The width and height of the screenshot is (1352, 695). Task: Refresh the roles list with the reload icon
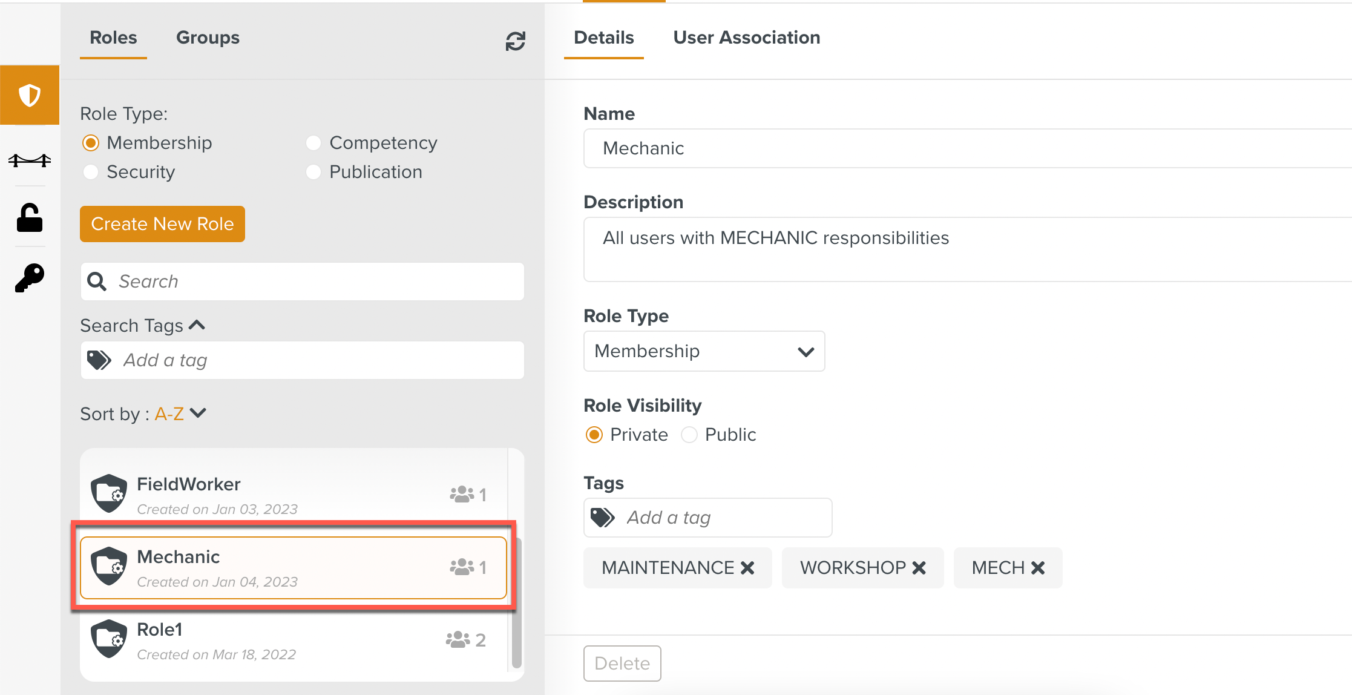[515, 41]
